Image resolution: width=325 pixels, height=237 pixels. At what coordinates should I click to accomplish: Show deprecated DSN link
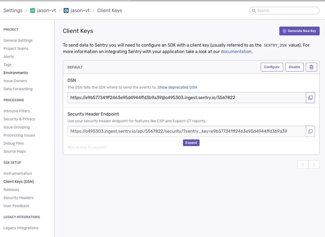(177, 87)
